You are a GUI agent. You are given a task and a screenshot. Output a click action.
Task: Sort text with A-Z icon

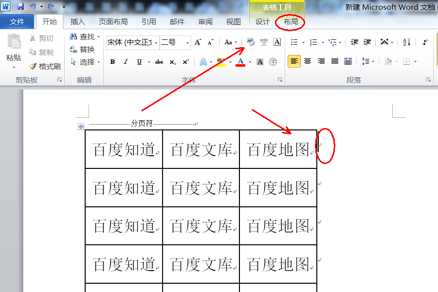pyautogui.click(x=406, y=42)
